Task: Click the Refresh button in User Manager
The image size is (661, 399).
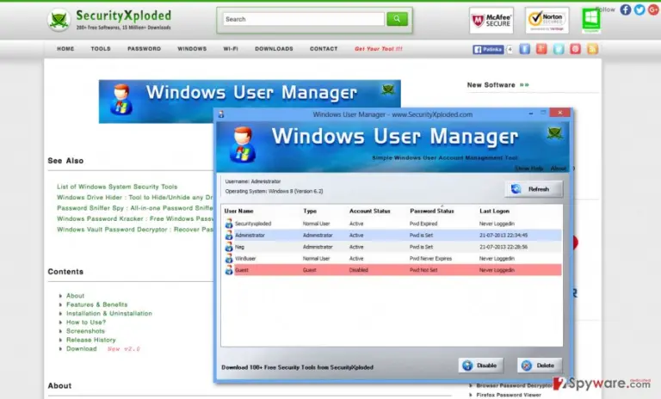Action: [534, 189]
